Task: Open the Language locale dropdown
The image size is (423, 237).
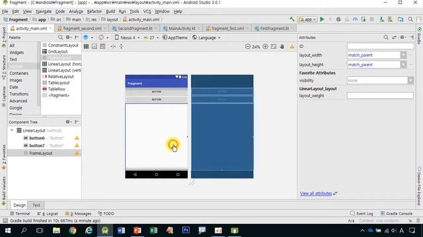Action: [206, 38]
